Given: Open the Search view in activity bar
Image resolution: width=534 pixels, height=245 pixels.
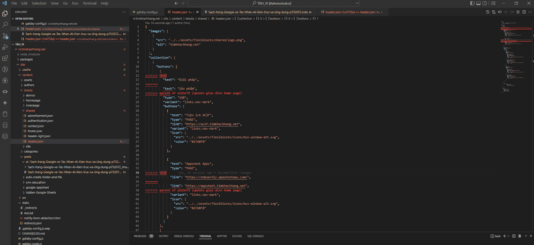Looking at the screenshot, I should [5, 25].
